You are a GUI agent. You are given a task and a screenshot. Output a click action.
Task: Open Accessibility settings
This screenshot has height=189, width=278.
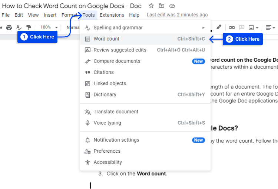click(x=145, y=162)
